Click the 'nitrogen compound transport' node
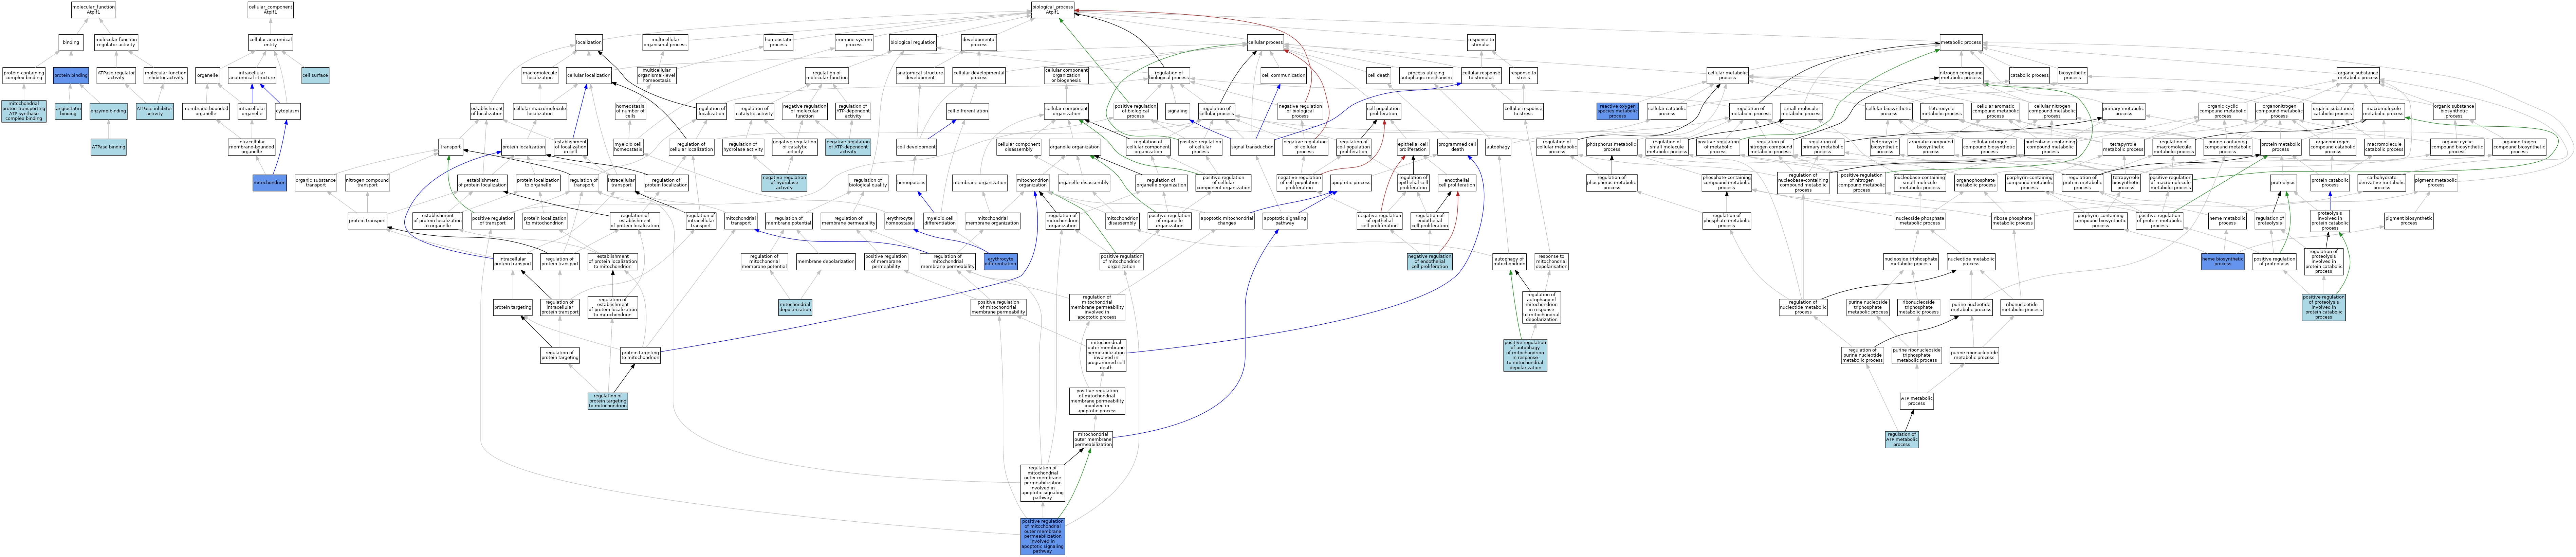The width and height of the screenshot is (2576, 557). [x=367, y=183]
